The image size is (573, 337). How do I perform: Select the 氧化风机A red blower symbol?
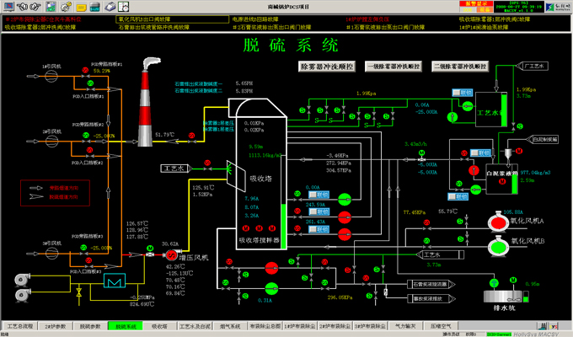[497, 221]
